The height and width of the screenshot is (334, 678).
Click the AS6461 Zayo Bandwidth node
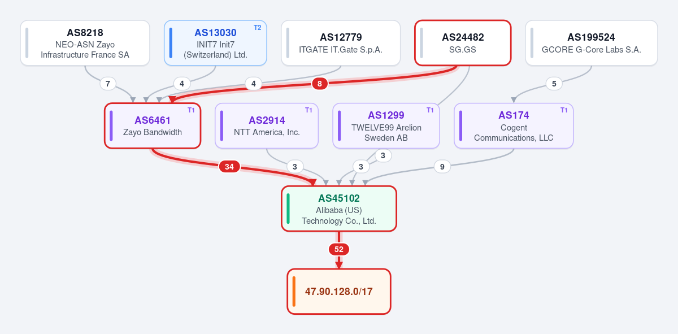pyautogui.click(x=153, y=126)
